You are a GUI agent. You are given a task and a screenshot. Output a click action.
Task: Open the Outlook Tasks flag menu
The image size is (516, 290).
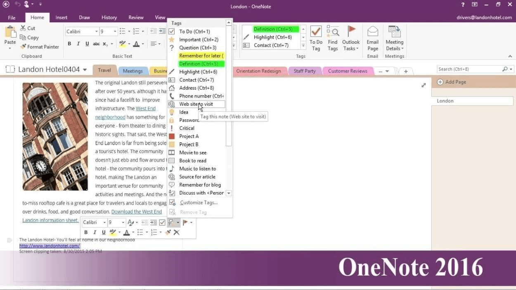tap(351, 38)
